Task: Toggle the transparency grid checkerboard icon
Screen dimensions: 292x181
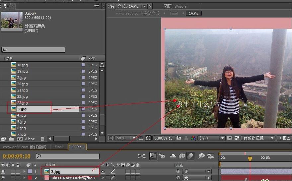Action: pyautogui.click(x=237, y=138)
